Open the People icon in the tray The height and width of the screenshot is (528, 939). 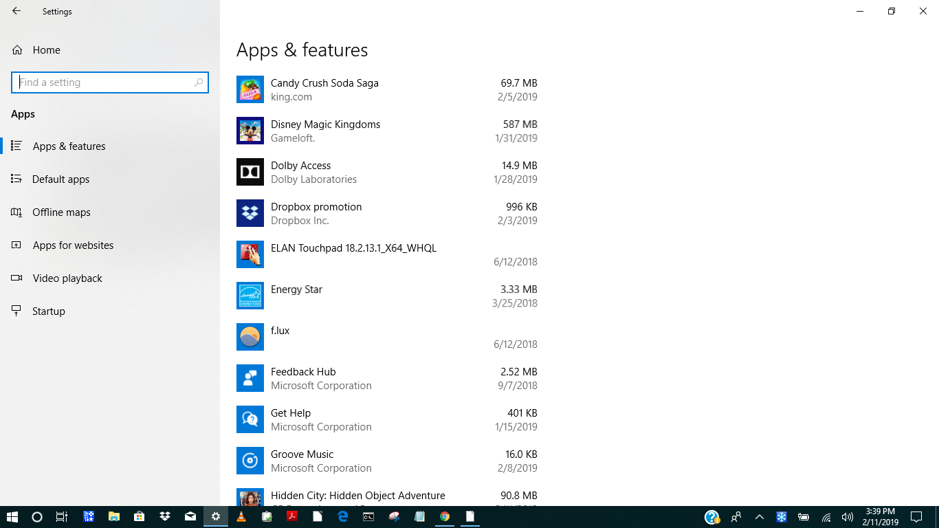(x=736, y=517)
